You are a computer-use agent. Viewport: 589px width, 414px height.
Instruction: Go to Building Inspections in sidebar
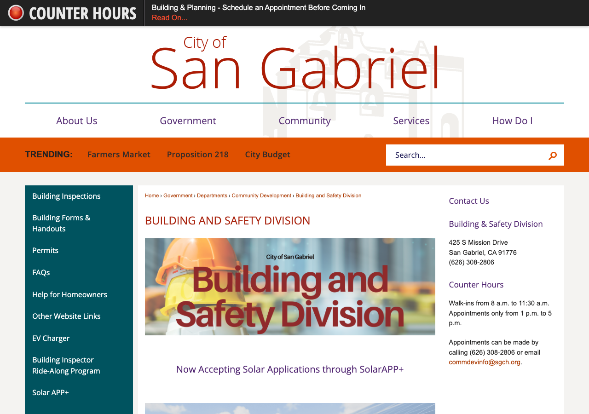66,196
